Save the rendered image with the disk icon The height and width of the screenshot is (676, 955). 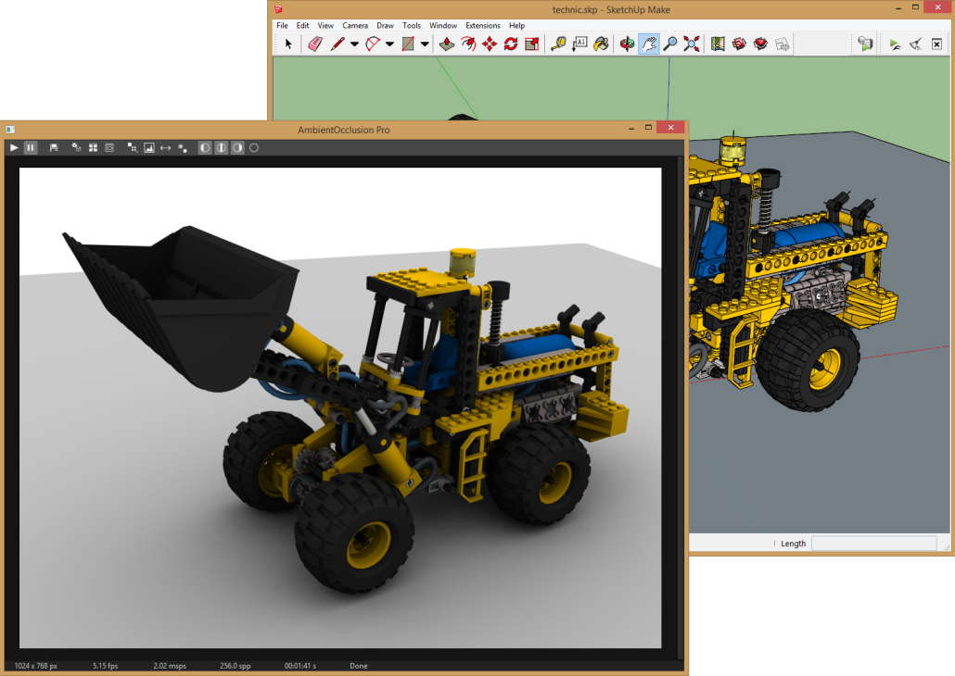click(x=54, y=148)
